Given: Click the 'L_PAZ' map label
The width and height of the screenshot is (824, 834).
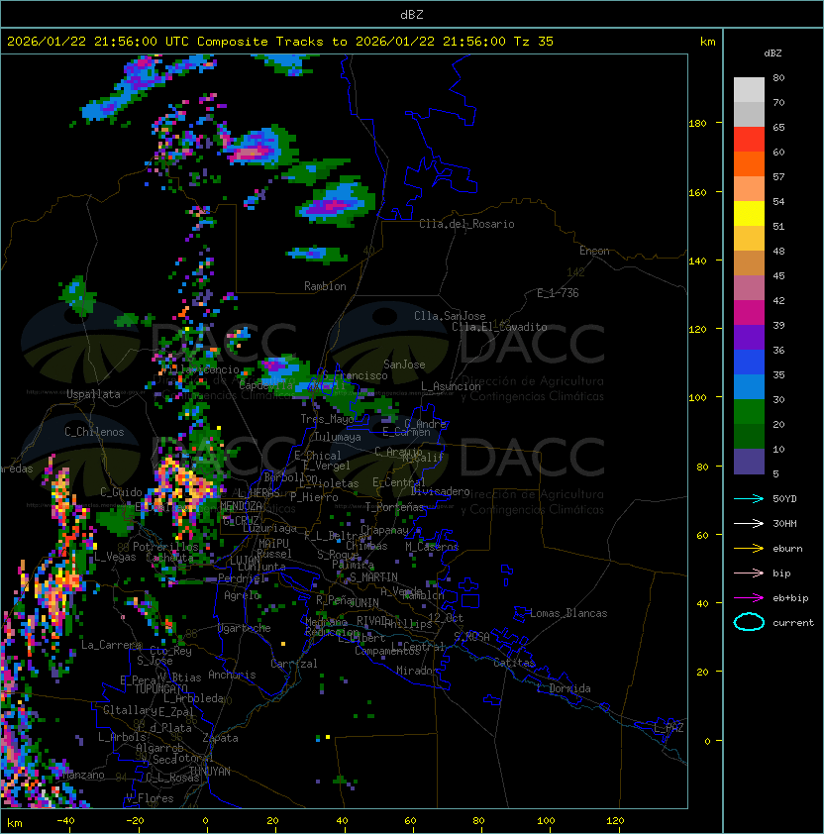Looking at the screenshot, I should [669, 728].
